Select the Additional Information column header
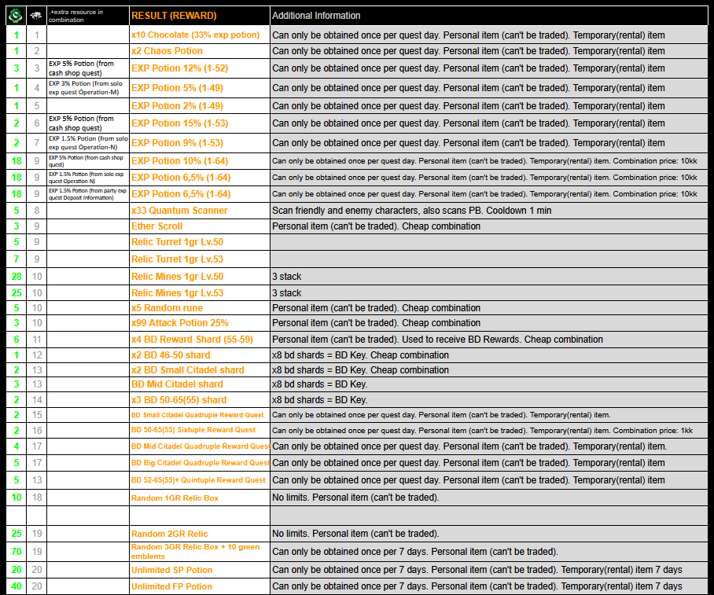The image size is (714, 595). [x=316, y=16]
